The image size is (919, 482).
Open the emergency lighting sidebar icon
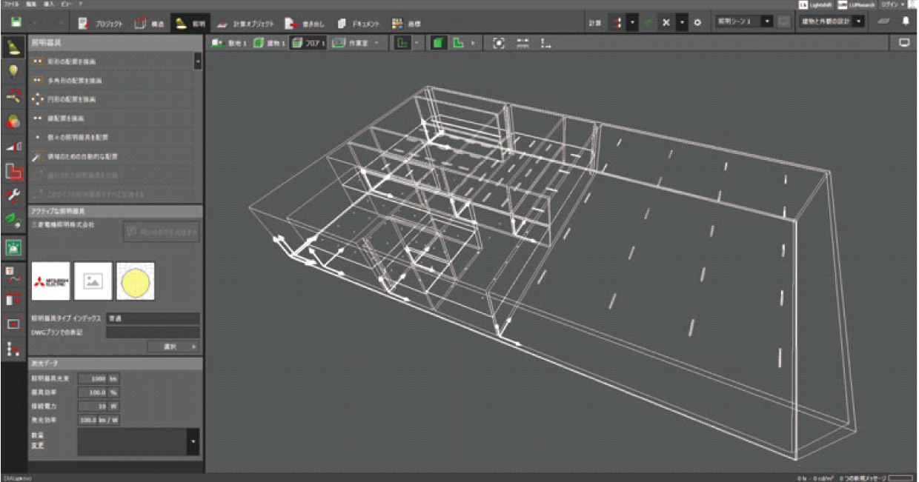13,247
